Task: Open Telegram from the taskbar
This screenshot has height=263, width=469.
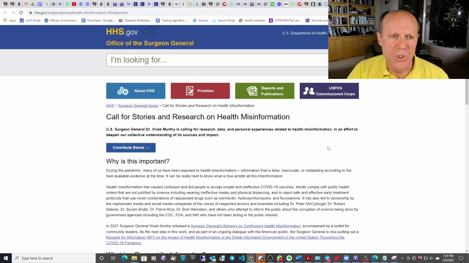Action: click(x=232, y=258)
